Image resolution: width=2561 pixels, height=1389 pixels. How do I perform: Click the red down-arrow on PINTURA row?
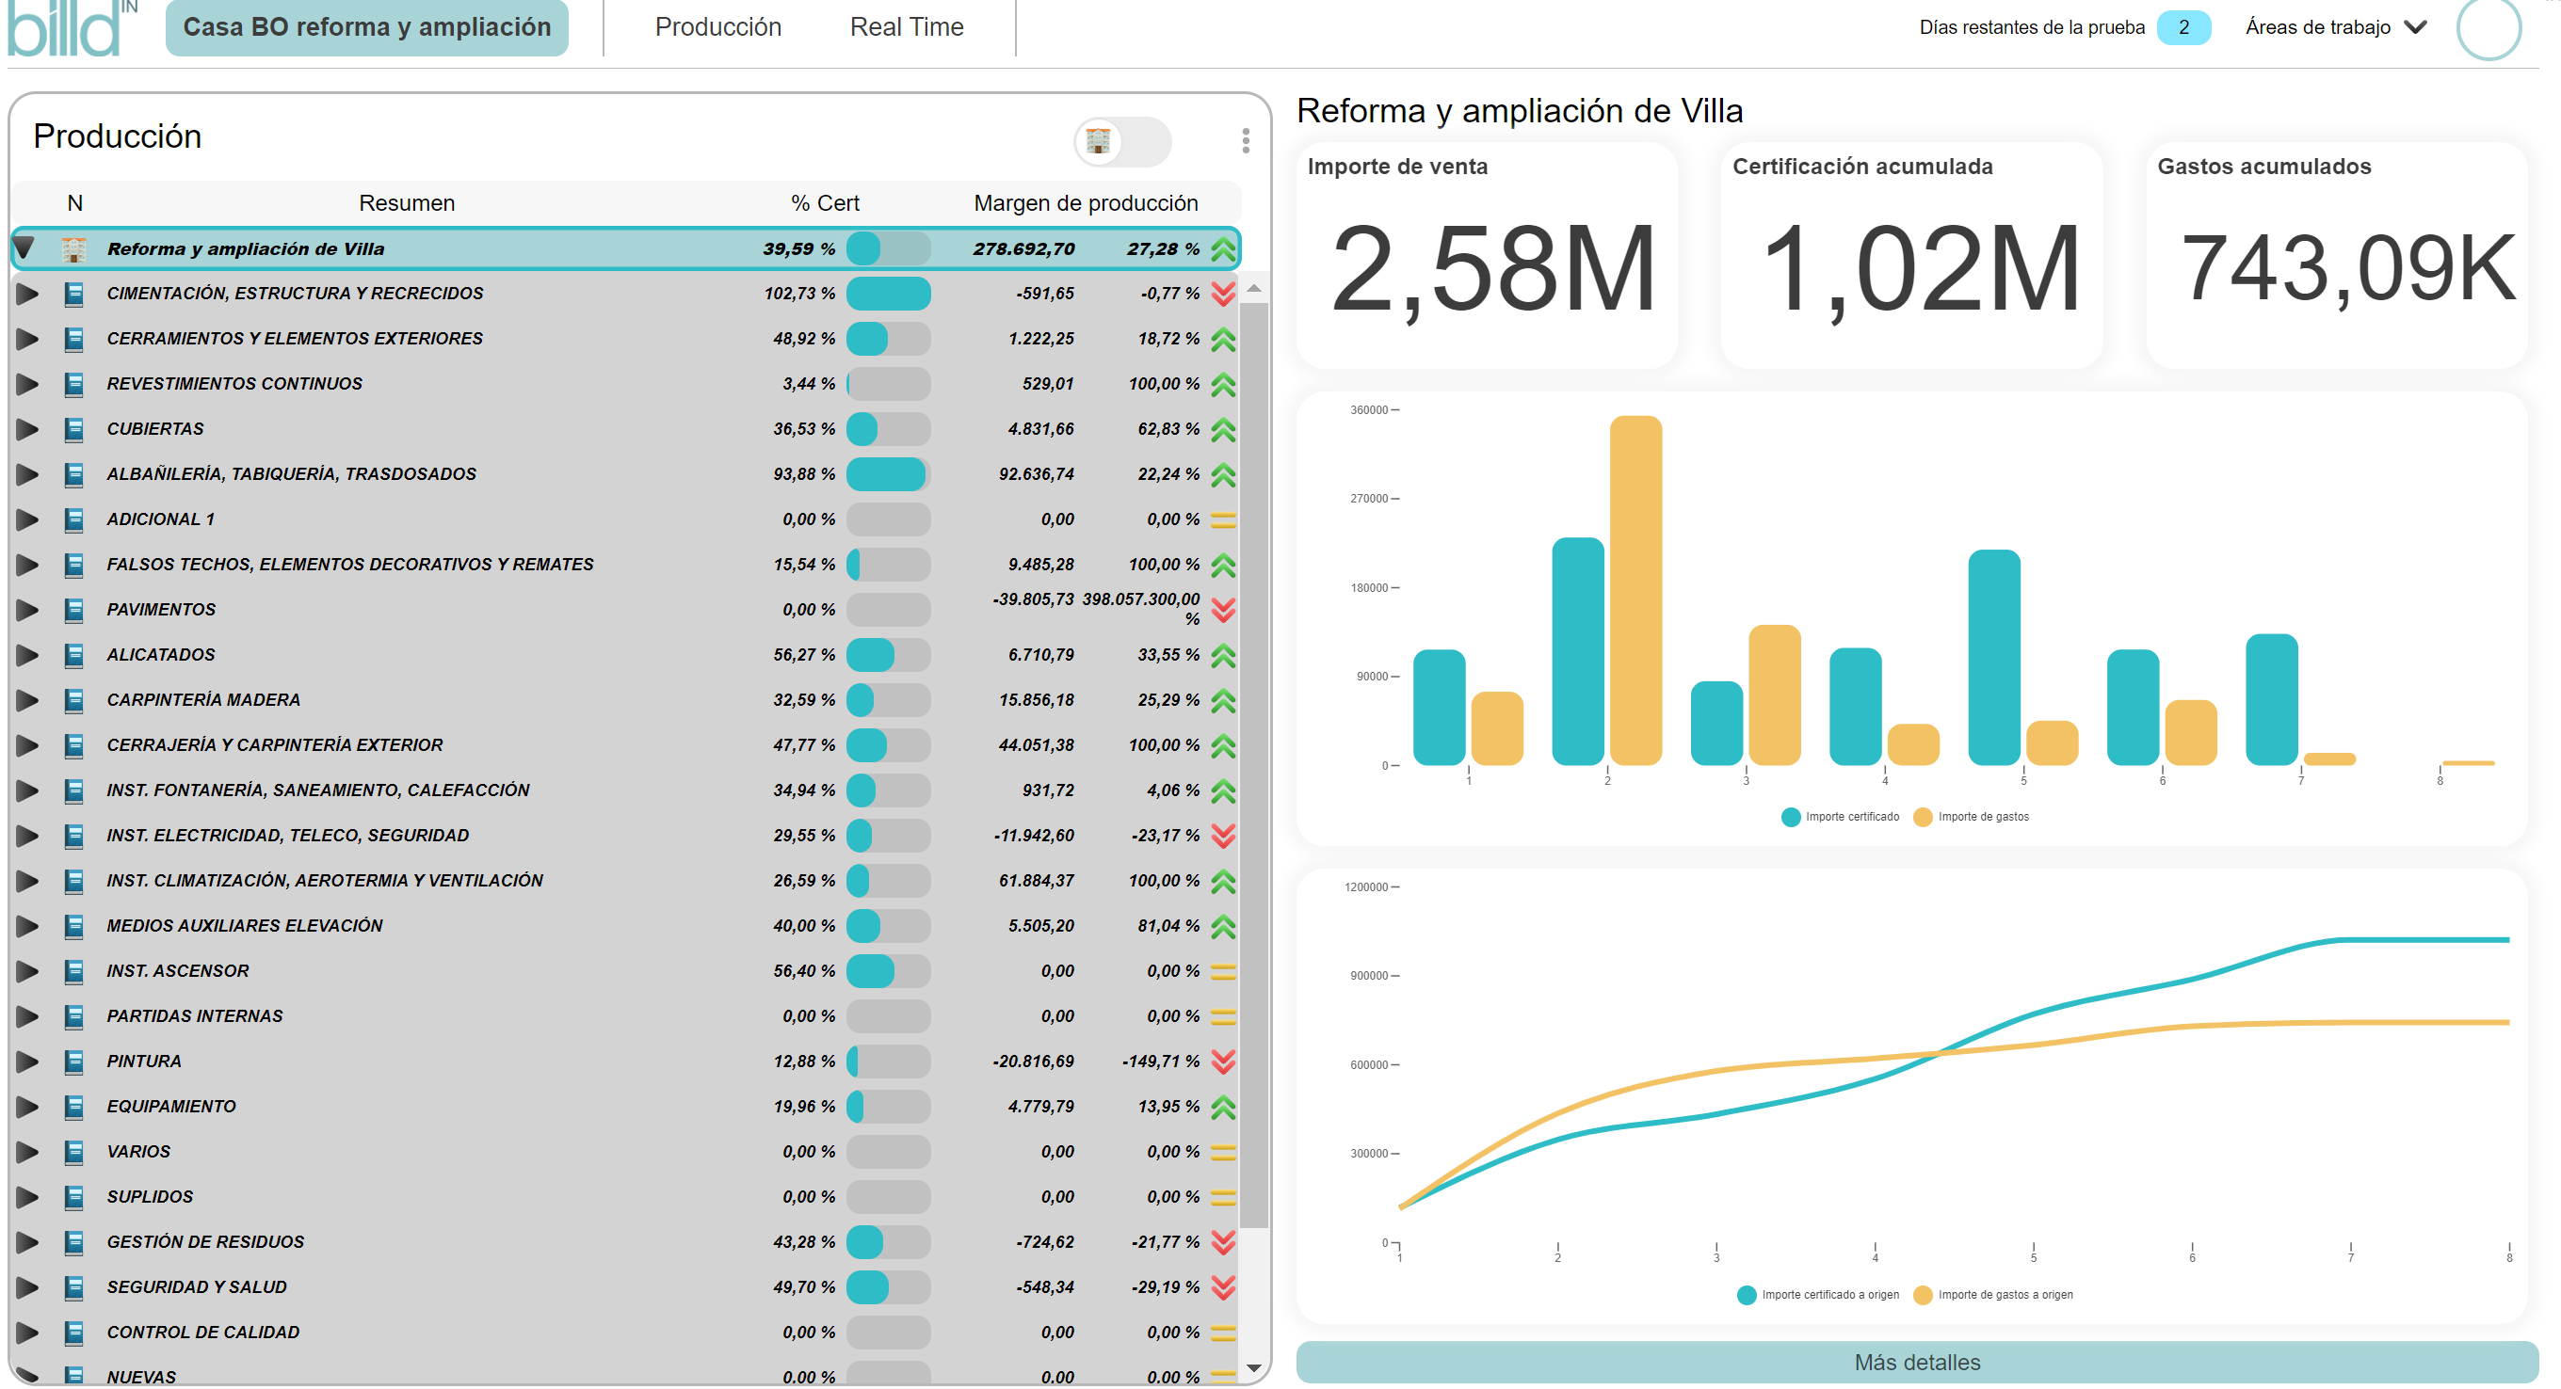click(x=1223, y=1062)
